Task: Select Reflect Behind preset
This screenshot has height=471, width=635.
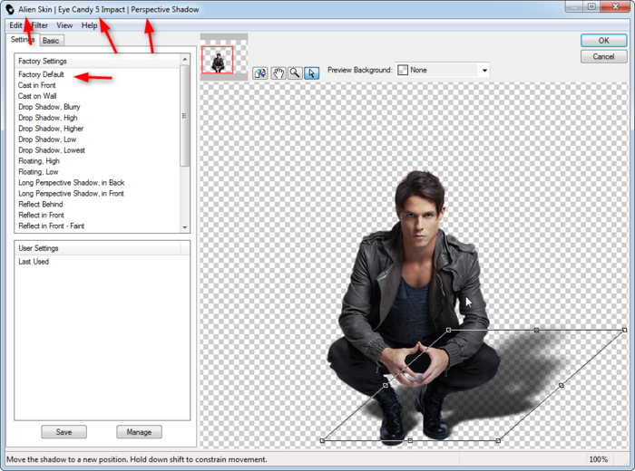Action: [x=41, y=204]
